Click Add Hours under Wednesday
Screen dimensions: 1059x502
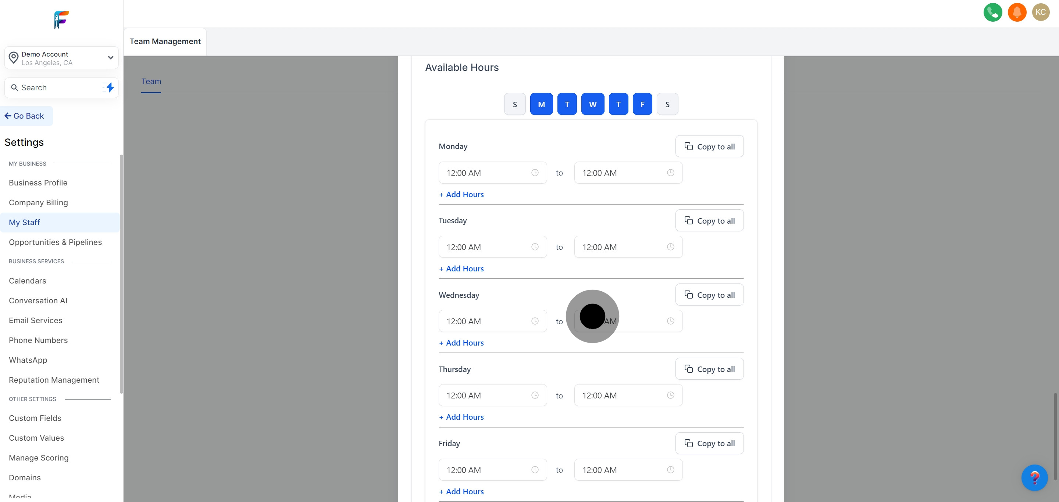tap(461, 343)
